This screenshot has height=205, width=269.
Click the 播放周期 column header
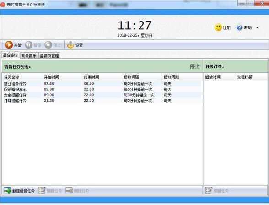(x=182, y=77)
